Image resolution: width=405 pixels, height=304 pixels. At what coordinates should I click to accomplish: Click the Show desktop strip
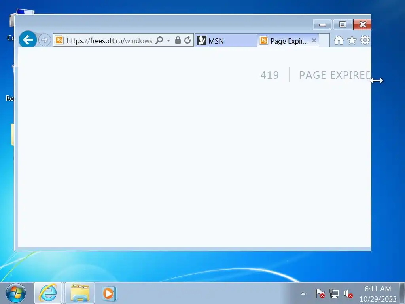pyautogui.click(x=402, y=293)
